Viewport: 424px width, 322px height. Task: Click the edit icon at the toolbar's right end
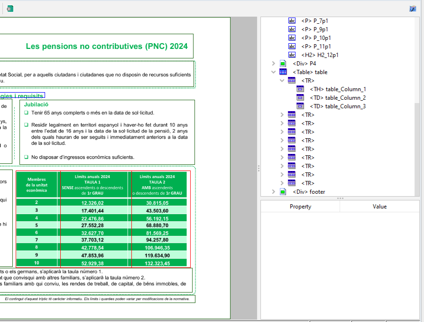[x=413, y=9]
